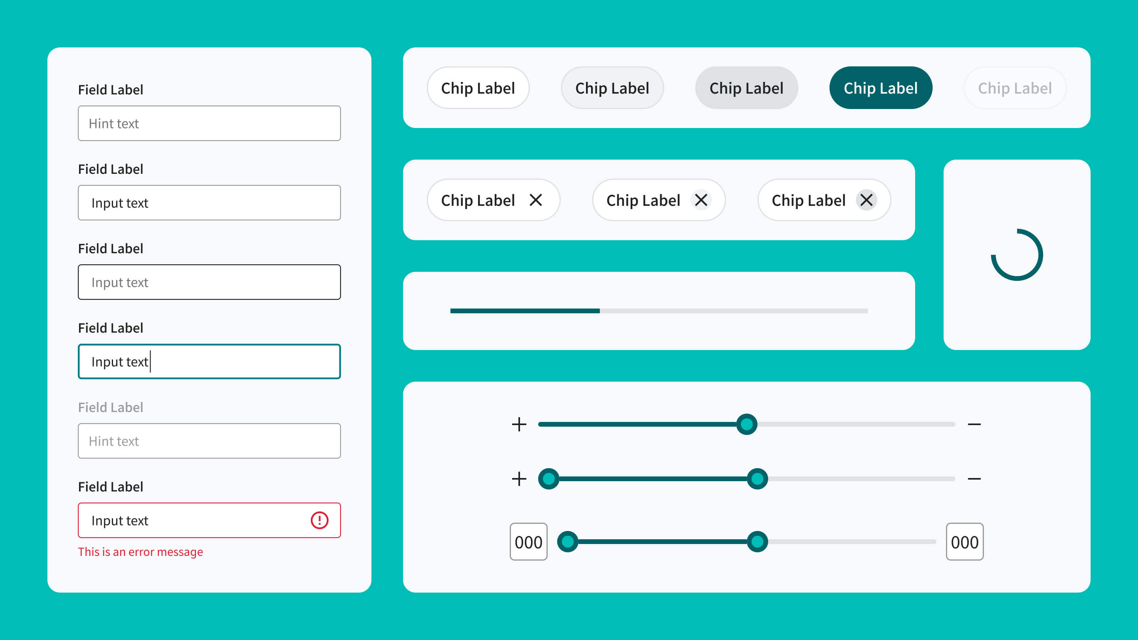Click the plus icon on the top slider
The image size is (1138, 640).
519,424
